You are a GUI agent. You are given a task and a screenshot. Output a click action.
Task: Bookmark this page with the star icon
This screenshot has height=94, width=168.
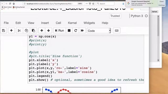pos(93,4)
